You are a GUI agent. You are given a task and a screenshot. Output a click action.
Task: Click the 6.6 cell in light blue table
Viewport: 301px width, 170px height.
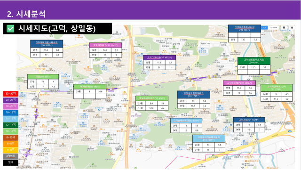point(197,130)
